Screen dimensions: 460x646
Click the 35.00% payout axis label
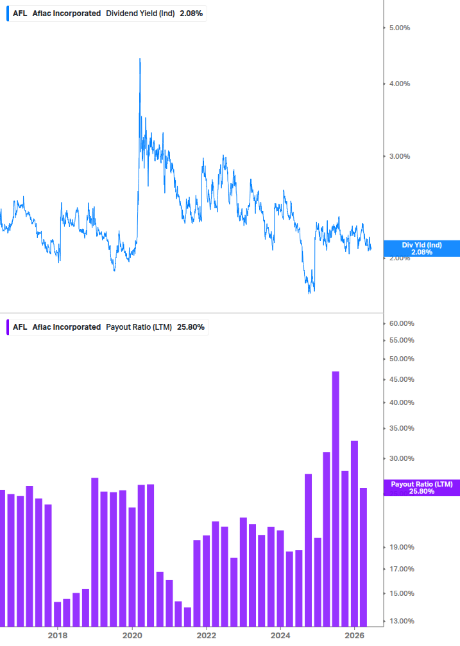[x=402, y=429]
